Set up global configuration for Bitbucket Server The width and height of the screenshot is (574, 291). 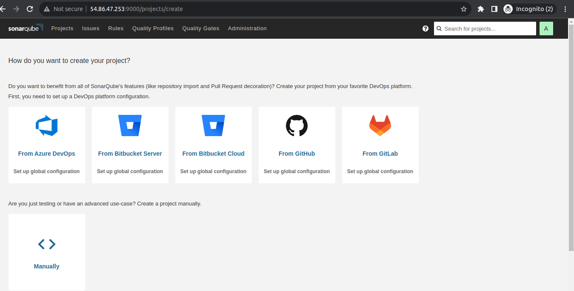[x=130, y=171]
